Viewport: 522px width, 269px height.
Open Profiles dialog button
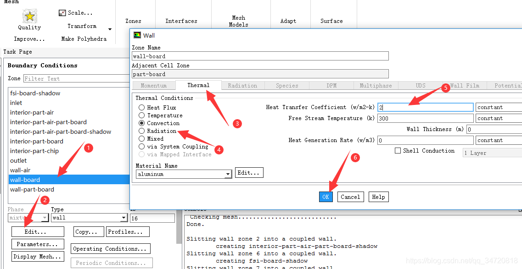point(128,232)
